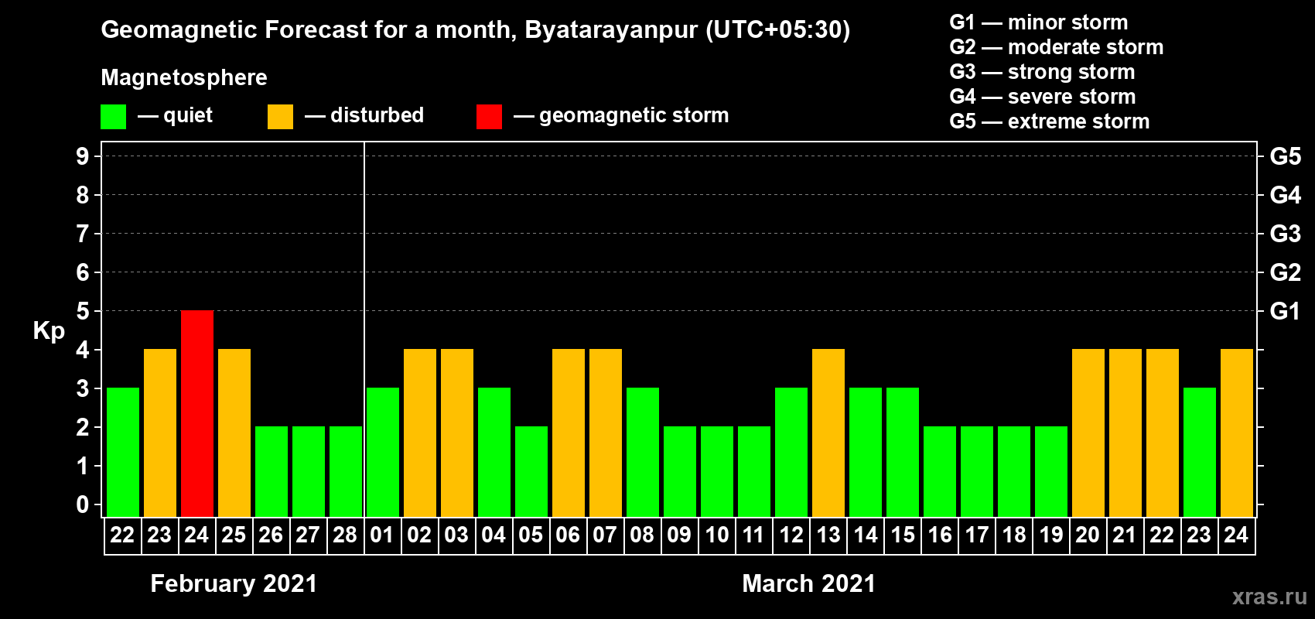Click the G5 right-axis label
This screenshot has height=619, width=1315.
(1286, 156)
